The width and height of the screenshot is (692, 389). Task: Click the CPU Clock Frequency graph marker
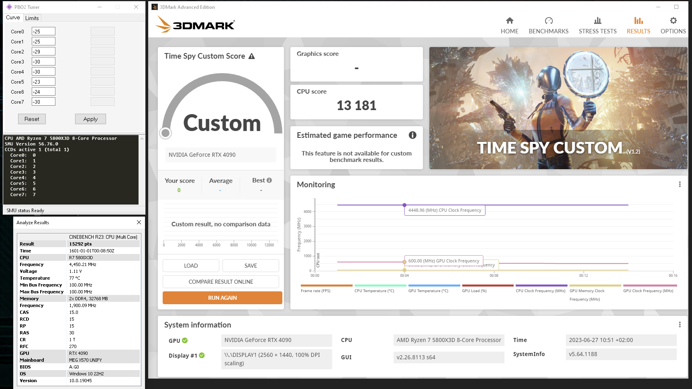pos(404,205)
